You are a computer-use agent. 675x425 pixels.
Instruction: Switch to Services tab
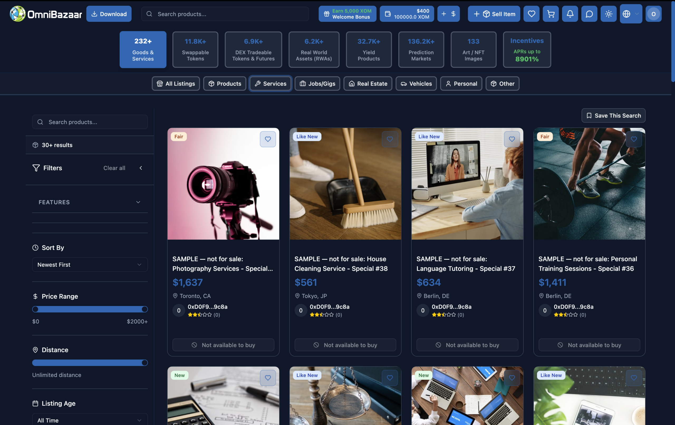pyautogui.click(x=271, y=84)
